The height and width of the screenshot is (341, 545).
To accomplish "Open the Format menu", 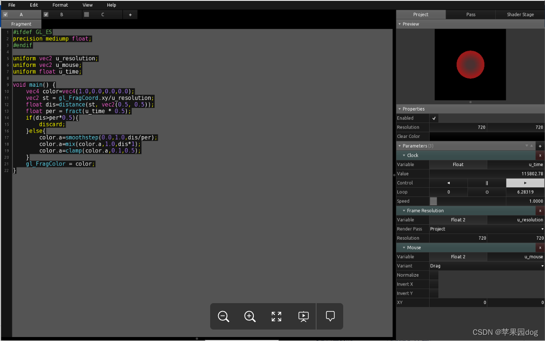I will [x=60, y=5].
